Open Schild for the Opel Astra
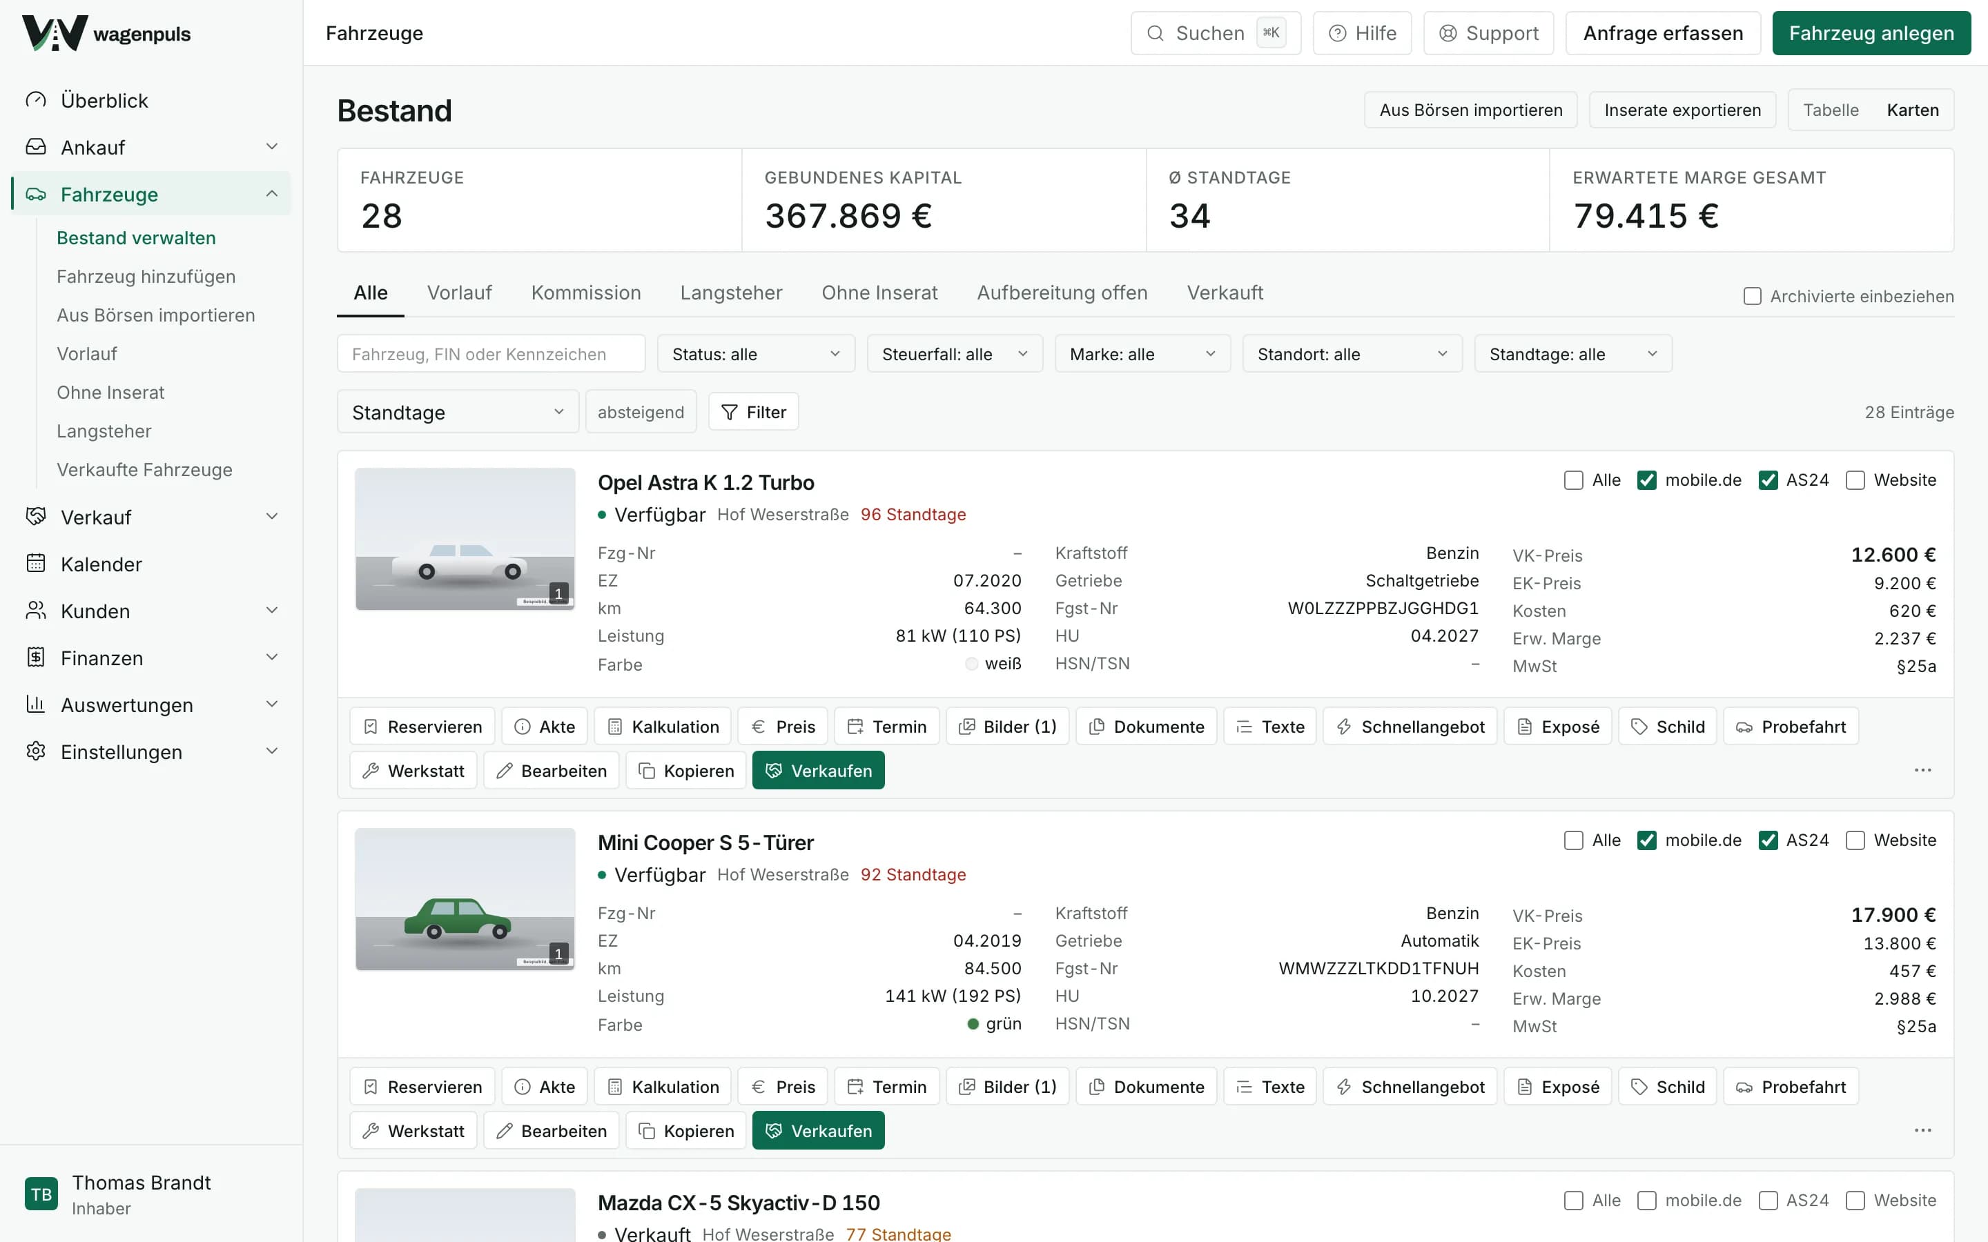This screenshot has width=1988, height=1242. click(x=1668, y=726)
